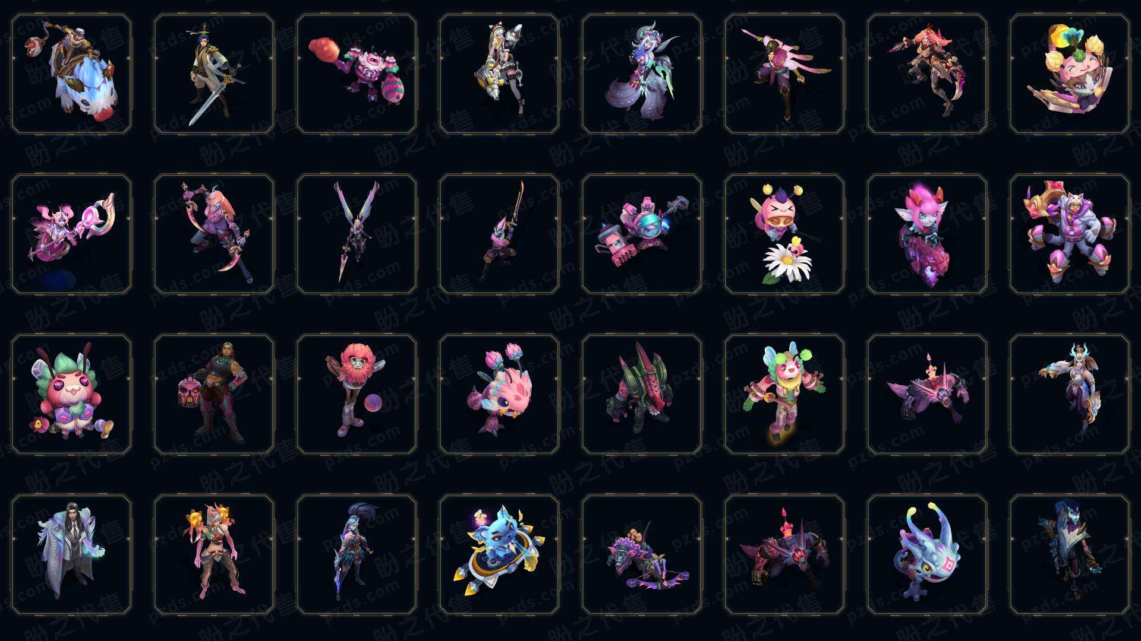The image size is (1141, 641).
Task: Choose the winged figure with crossed long wings
Action: point(357,234)
